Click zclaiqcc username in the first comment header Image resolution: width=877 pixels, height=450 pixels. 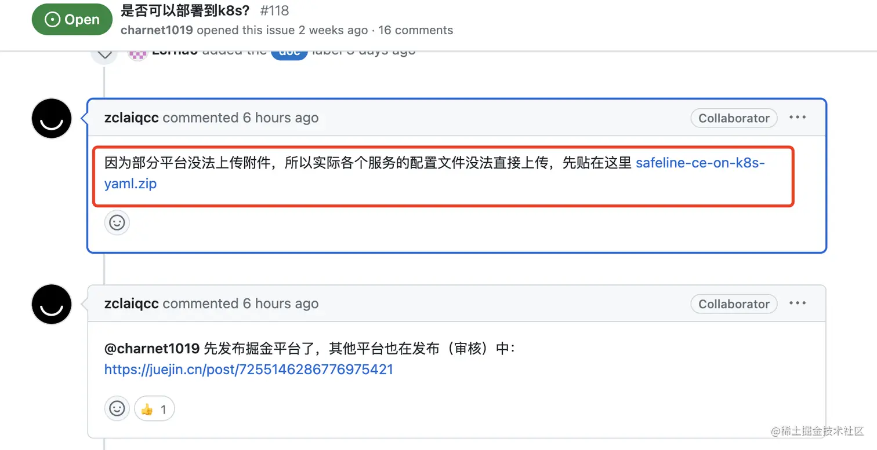point(131,118)
